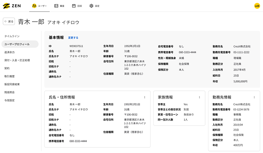Select 契約 in the sidebar

click(x=7, y=68)
